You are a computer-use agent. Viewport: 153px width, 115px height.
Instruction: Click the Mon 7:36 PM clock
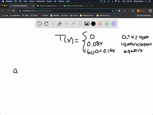[127, 1]
